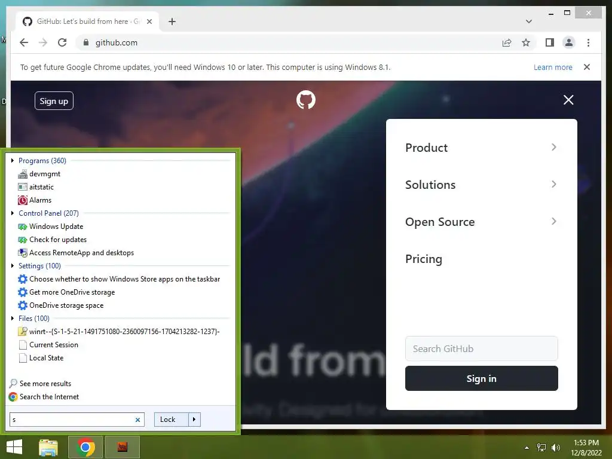Collapse the Files (100) group
This screenshot has height=459, width=612.
tap(13, 318)
